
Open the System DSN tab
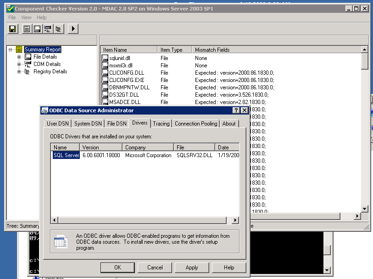88,124
